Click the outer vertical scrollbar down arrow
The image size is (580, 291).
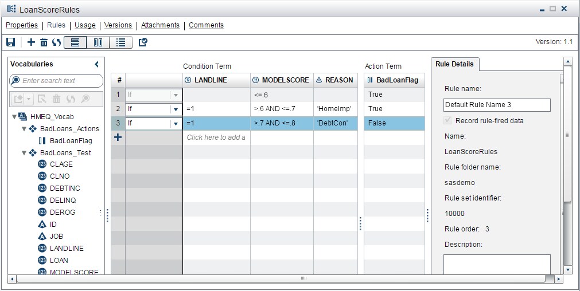click(x=567, y=270)
